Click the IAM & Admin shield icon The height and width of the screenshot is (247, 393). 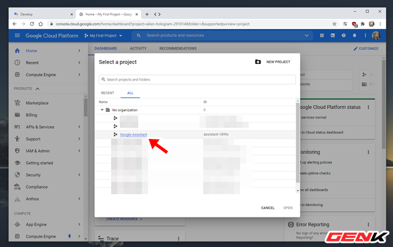17,151
